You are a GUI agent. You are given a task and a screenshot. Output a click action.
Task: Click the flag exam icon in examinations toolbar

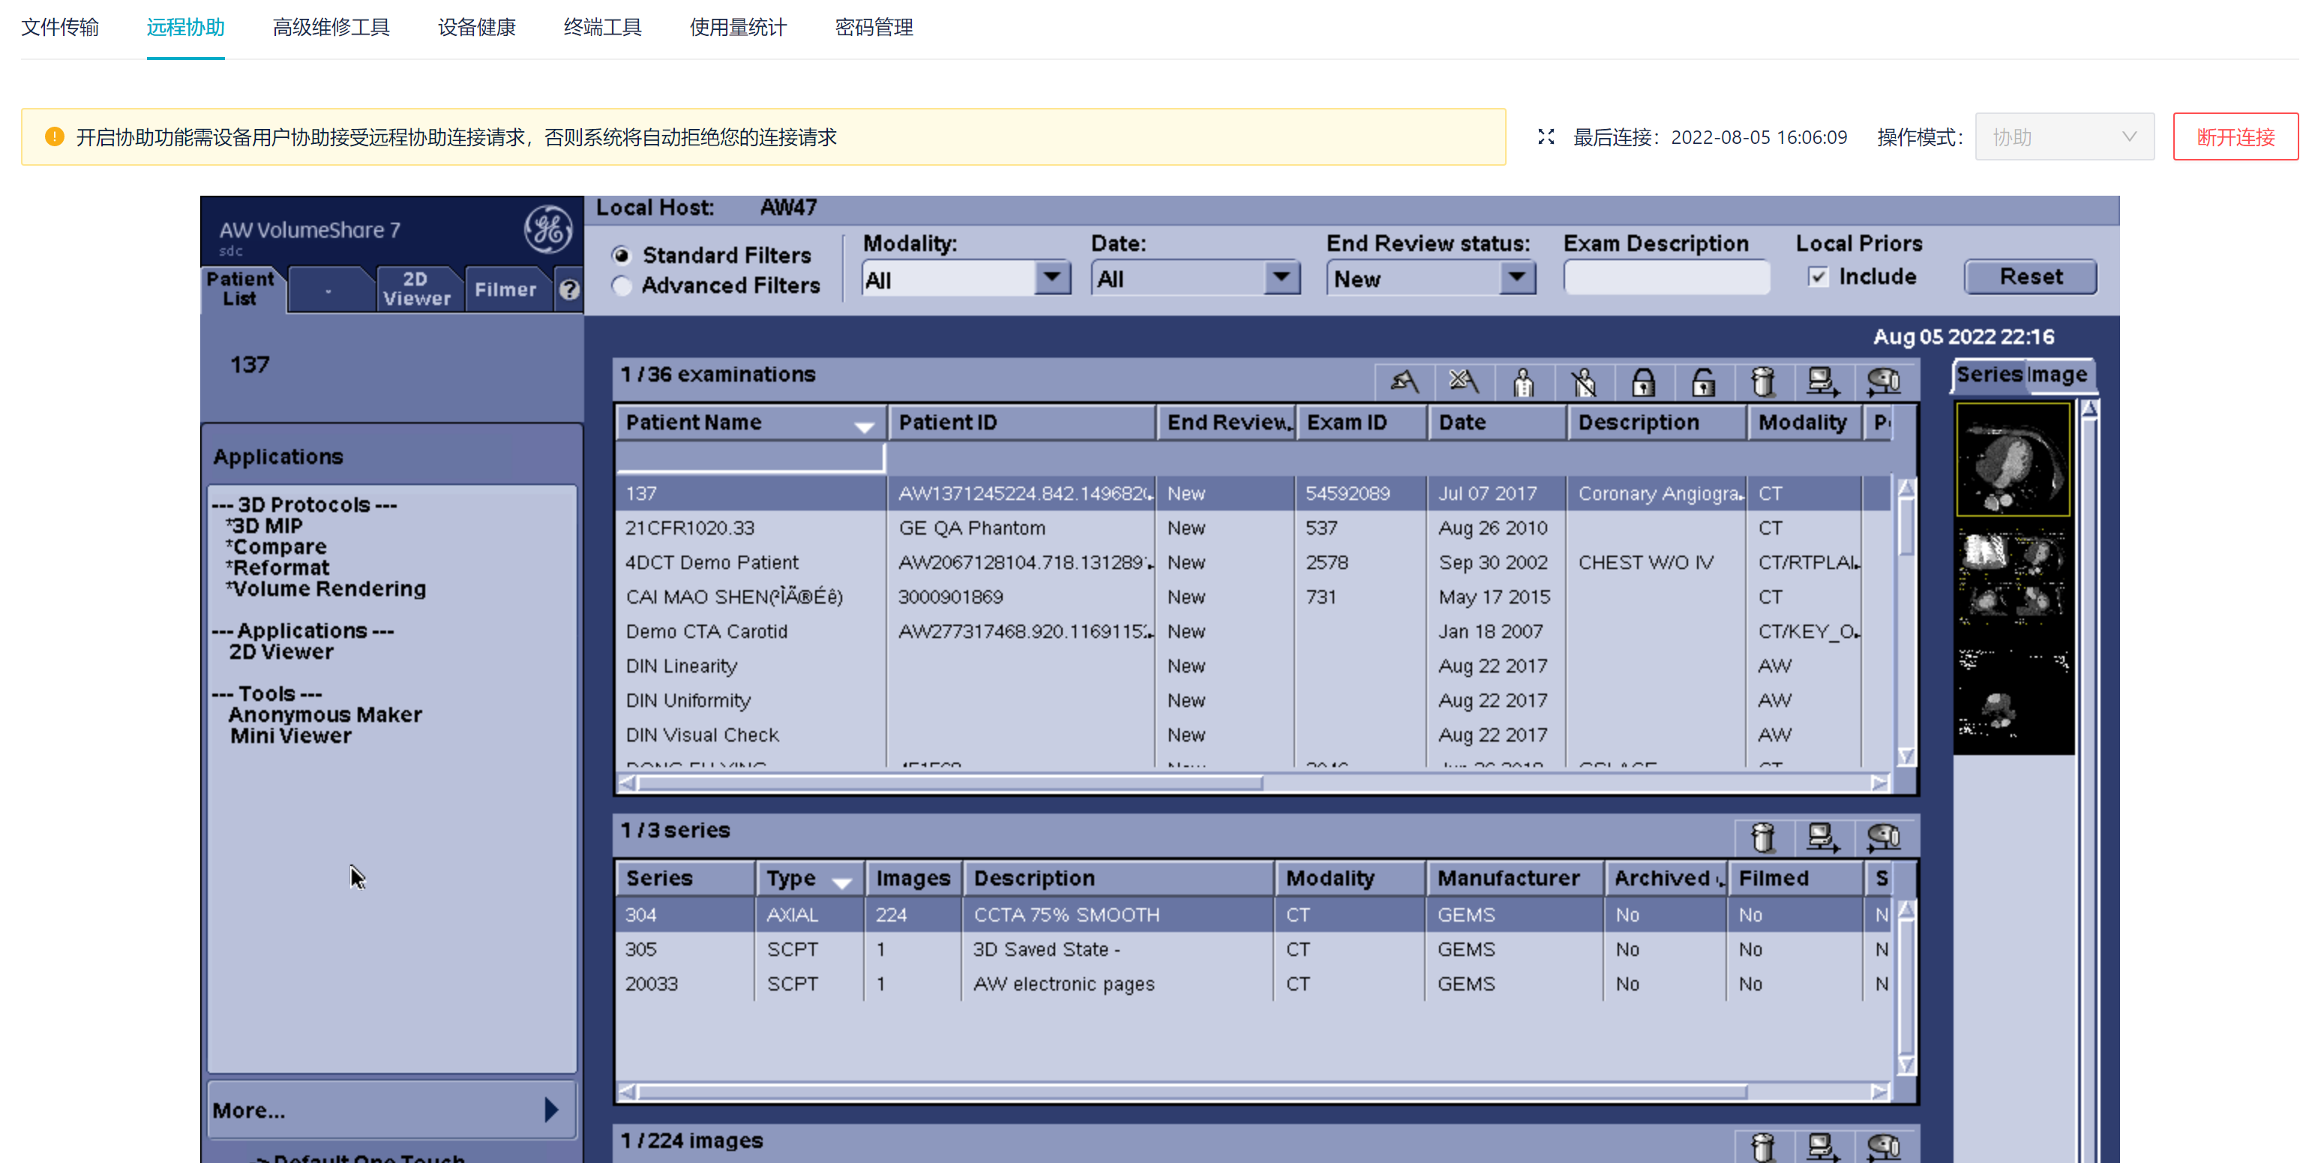click(1404, 382)
